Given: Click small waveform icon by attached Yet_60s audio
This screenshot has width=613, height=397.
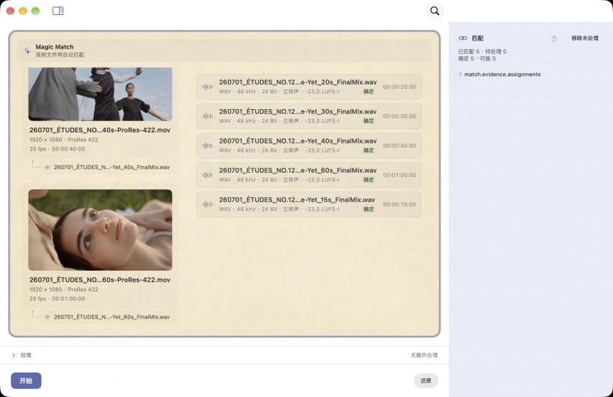Looking at the screenshot, I should point(47,317).
